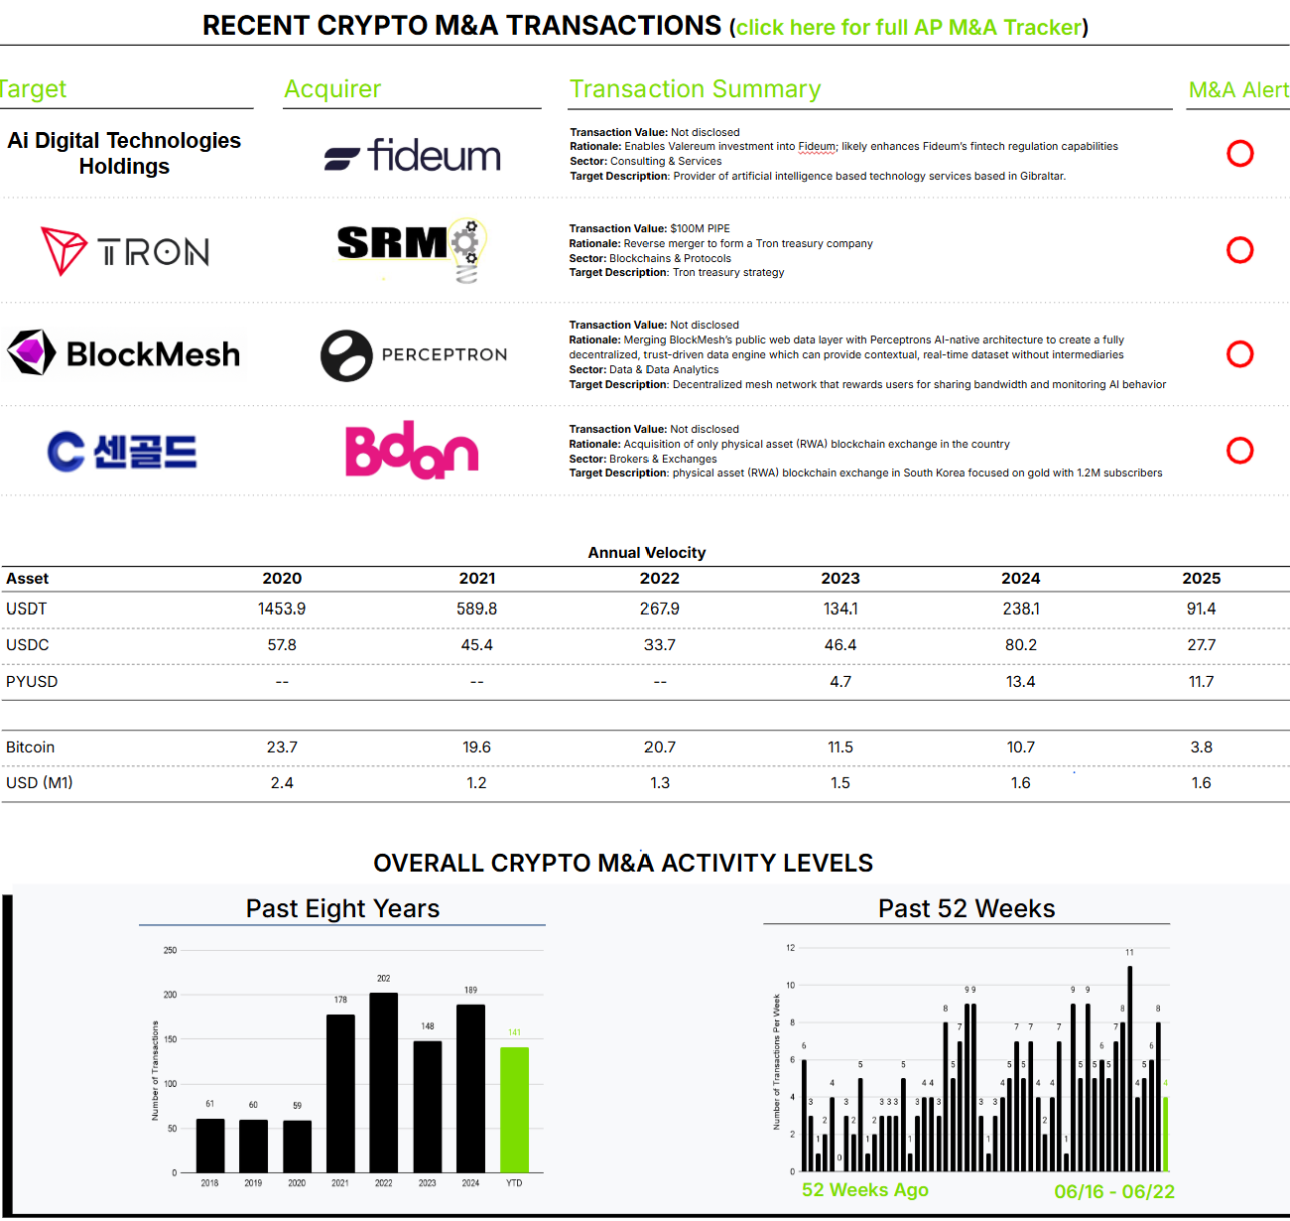This screenshot has height=1221, width=1290.
Task: Click the red alert circle in Bdan row
Action: point(1239,451)
